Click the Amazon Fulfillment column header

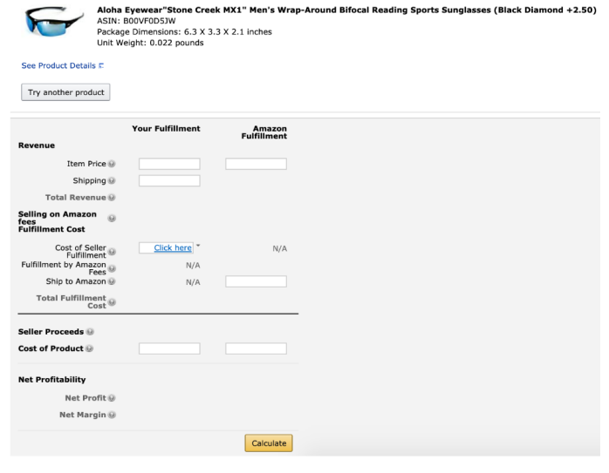(x=264, y=132)
